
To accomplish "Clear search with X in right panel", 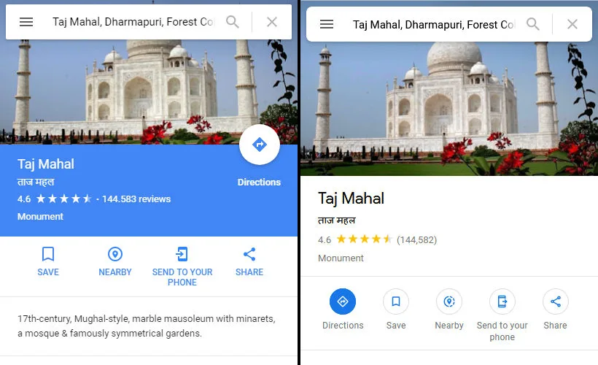I will point(572,24).
